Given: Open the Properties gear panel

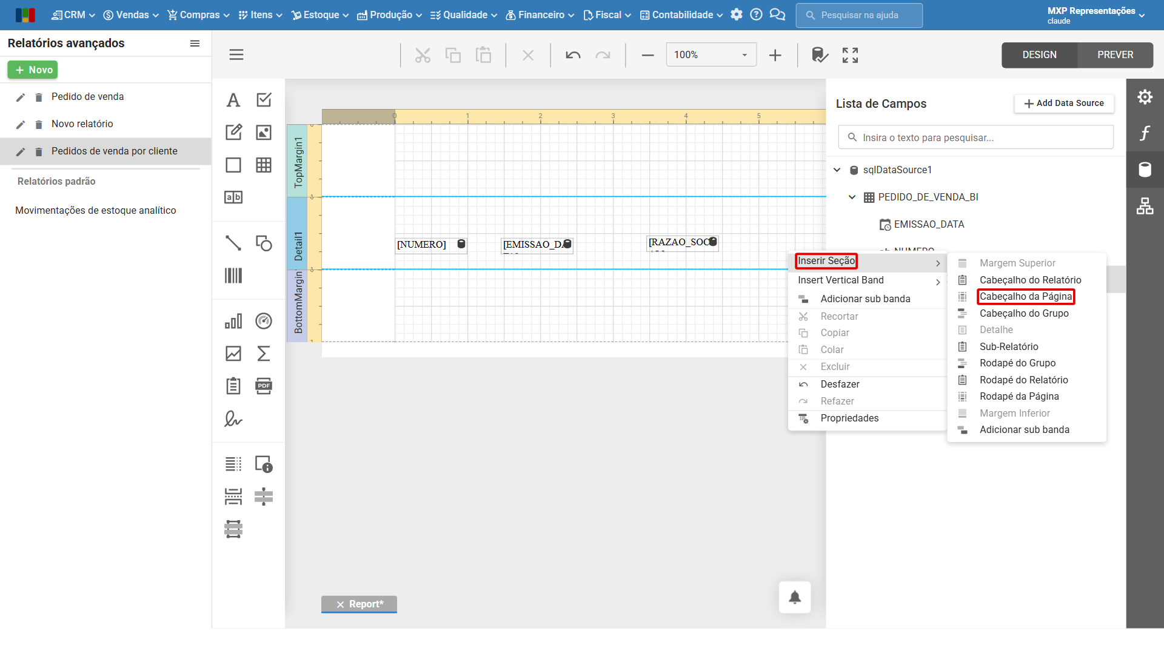Looking at the screenshot, I should pyautogui.click(x=1145, y=97).
